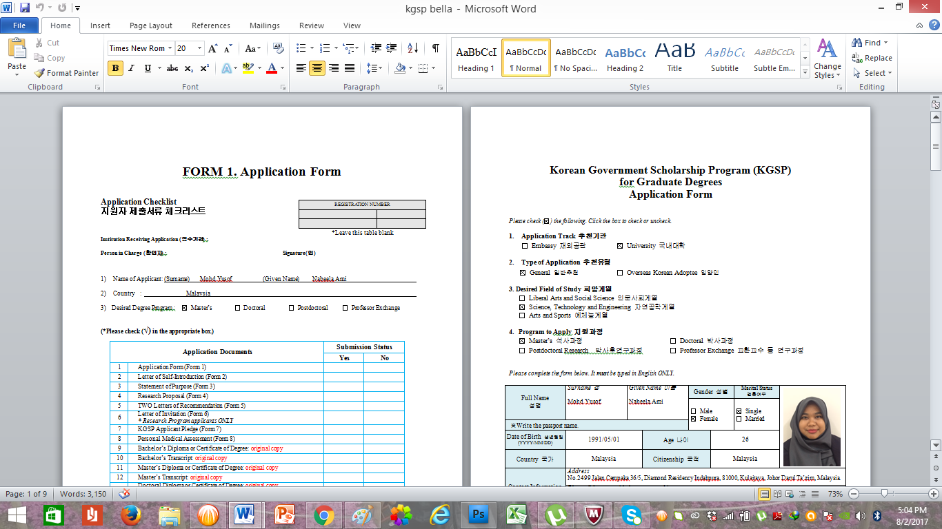Viewport: 942px width, 529px height.
Task: Click the Copy command
Action: 49,58
